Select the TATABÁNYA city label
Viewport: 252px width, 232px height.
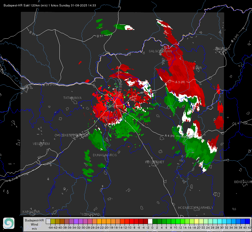(72, 98)
